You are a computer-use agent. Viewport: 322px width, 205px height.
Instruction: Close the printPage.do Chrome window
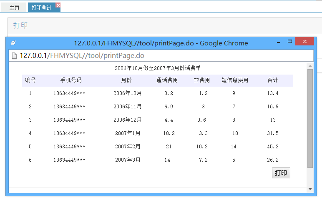pos(305,41)
